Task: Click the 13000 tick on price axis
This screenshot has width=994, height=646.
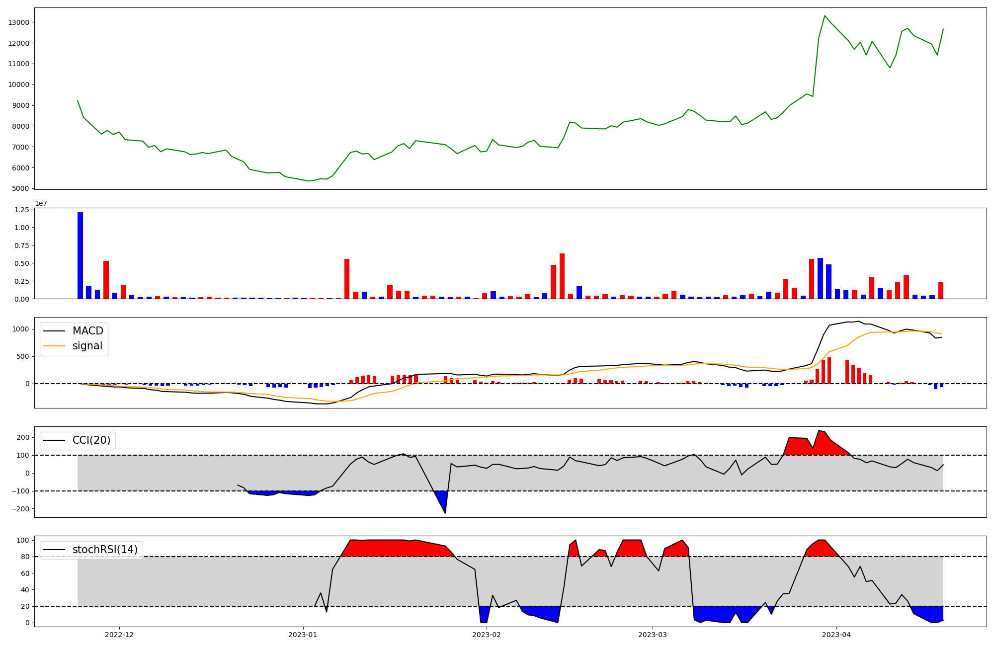Action: pyautogui.click(x=18, y=22)
